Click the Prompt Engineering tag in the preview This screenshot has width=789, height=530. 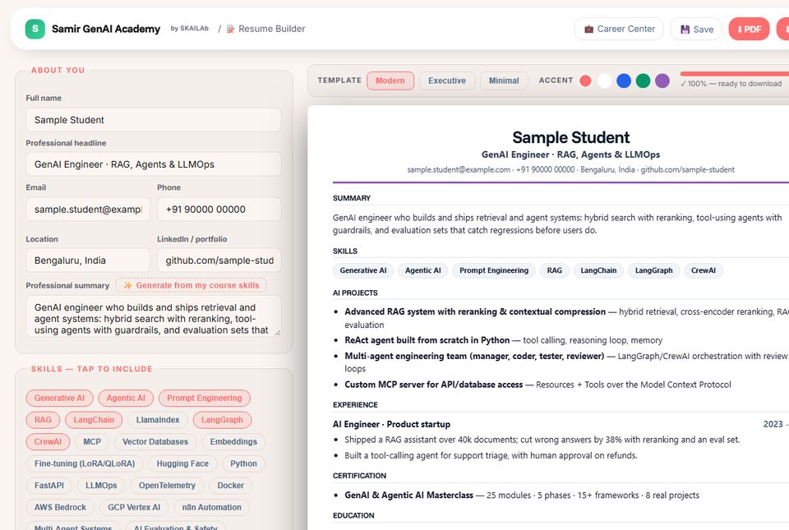[494, 270]
